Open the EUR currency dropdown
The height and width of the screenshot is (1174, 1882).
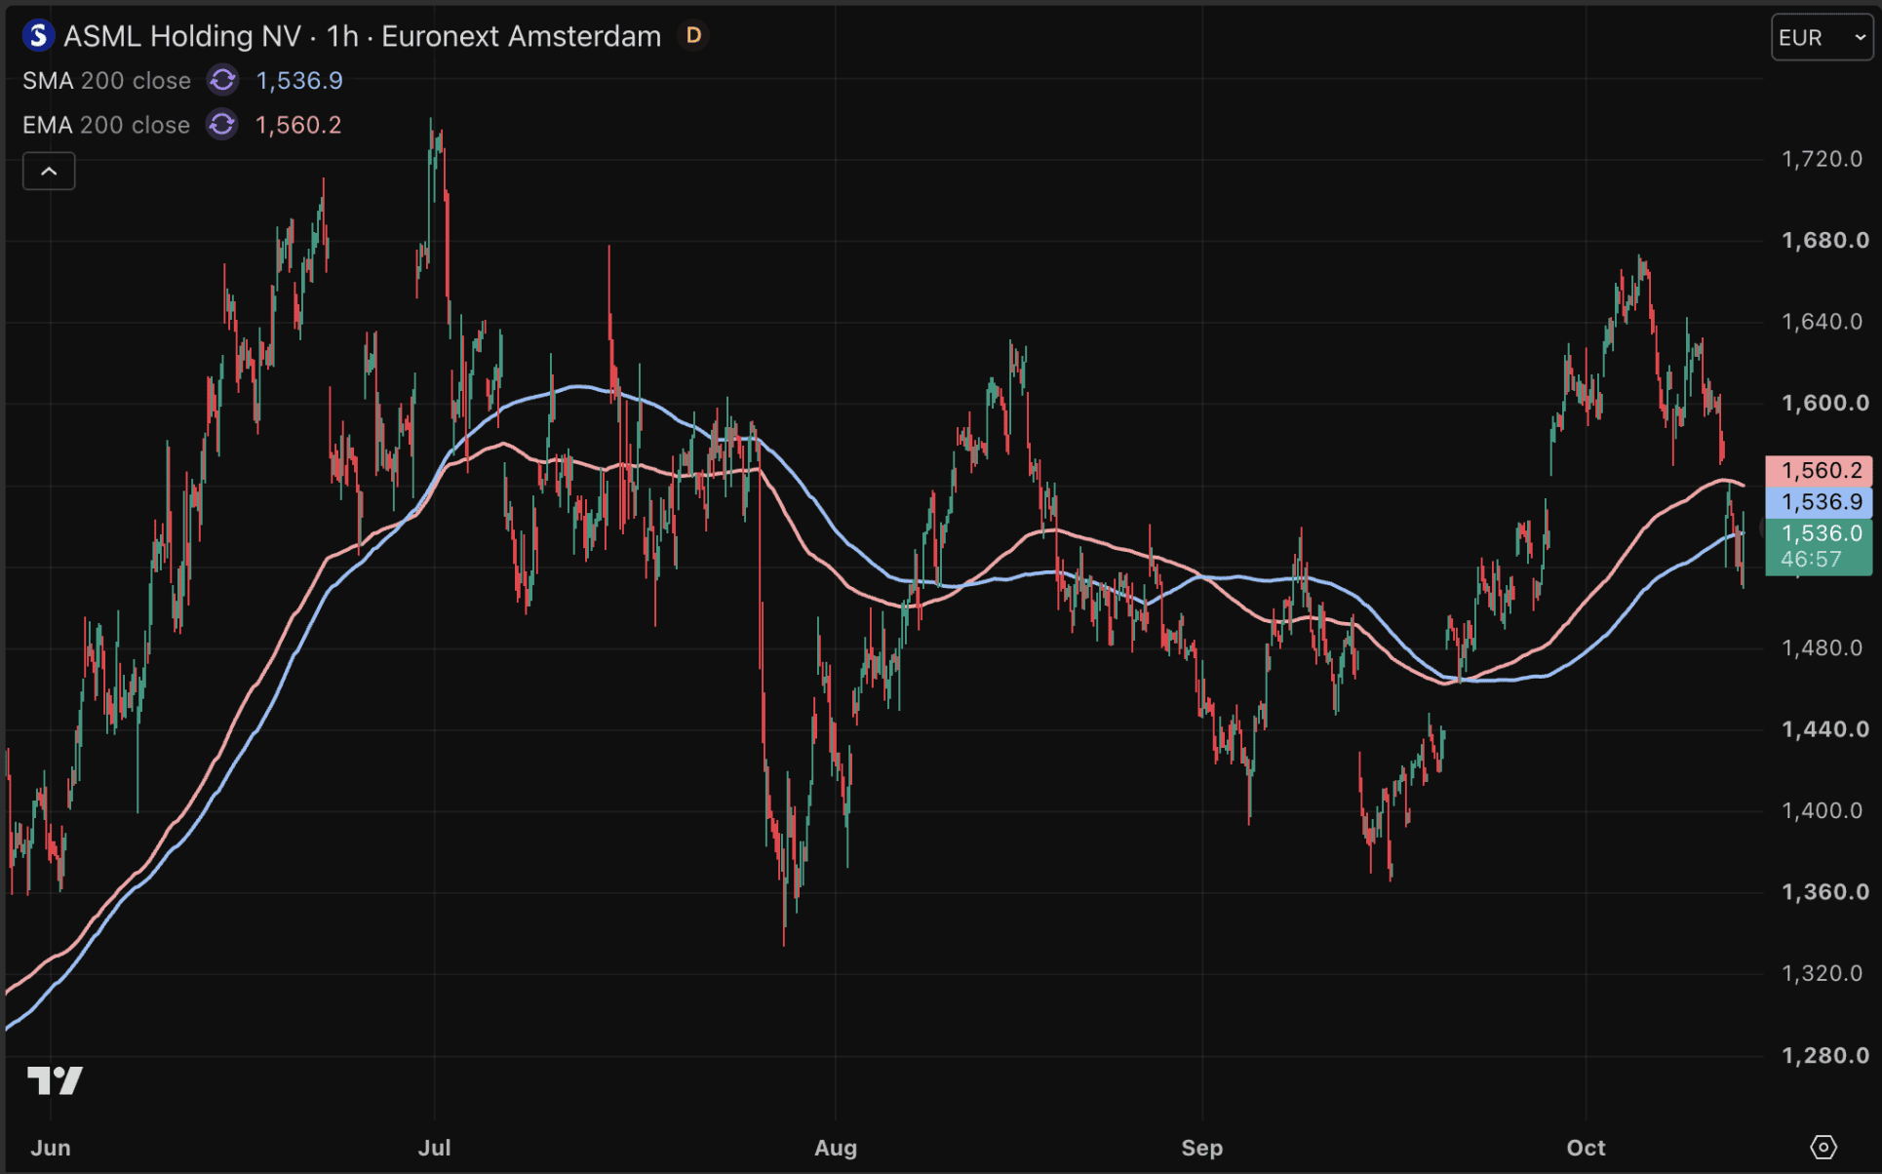click(1821, 38)
